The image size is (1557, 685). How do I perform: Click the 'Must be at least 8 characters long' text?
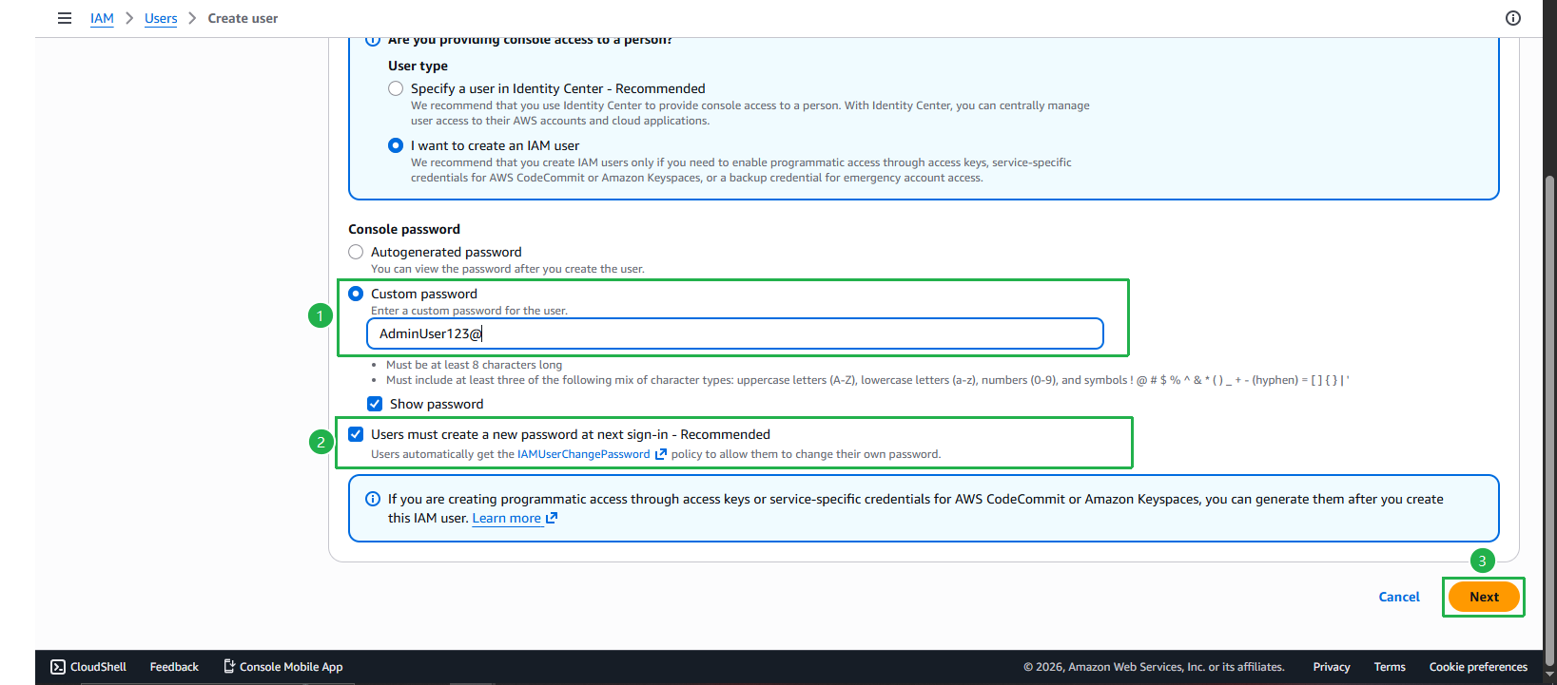click(x=474, y=365)
